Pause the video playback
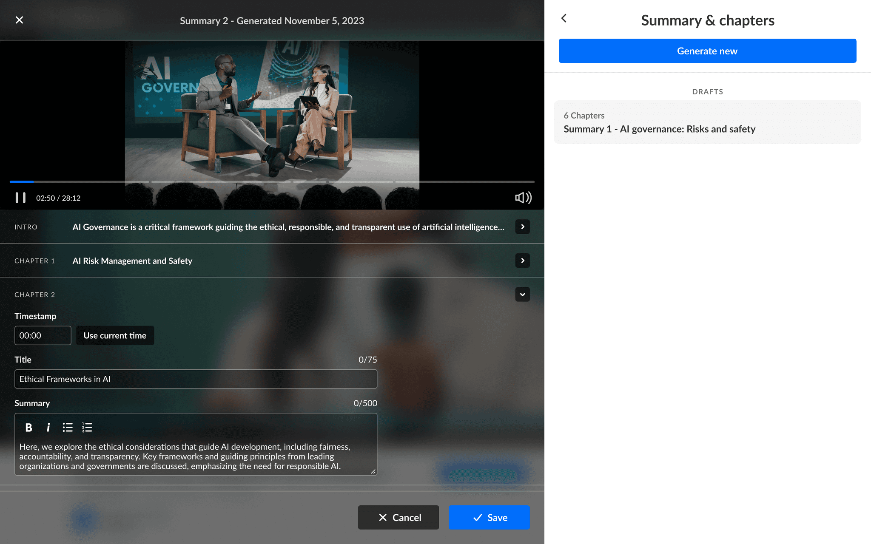This screenshot has width=871, height=544. pos(20,198)
